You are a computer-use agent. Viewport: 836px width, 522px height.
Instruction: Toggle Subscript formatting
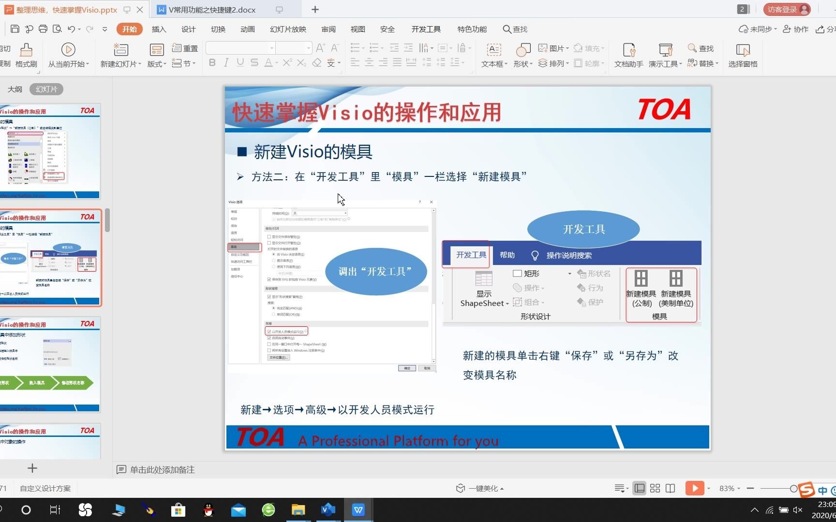point(301,63)
